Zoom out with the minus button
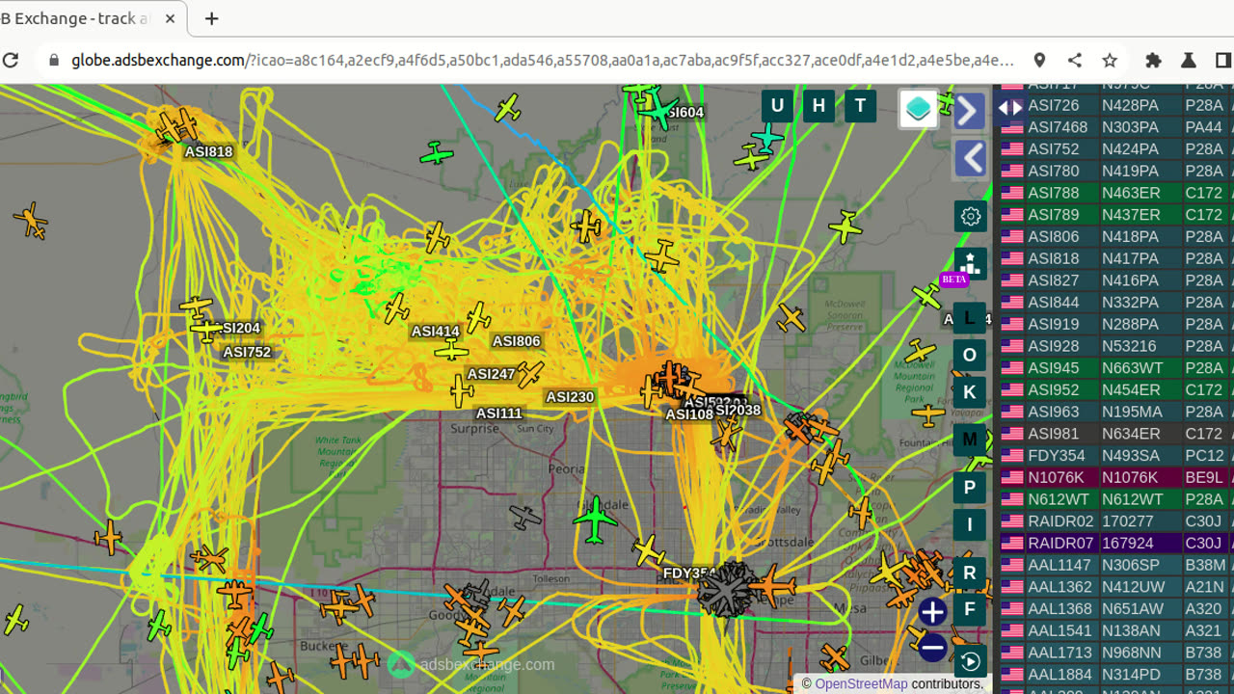The width and height of the screenshot is (1234, 694). click(x=932, y=648)
